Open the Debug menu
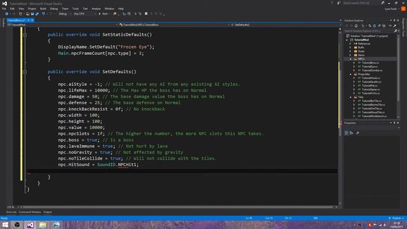Image resolution: width=407 pixels, height=229 pixels. pyautogui.click(x=54, y=8)
